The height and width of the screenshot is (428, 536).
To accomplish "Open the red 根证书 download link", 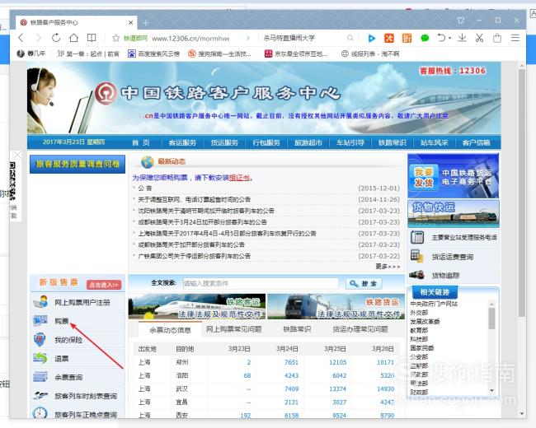I will point(239,178).
